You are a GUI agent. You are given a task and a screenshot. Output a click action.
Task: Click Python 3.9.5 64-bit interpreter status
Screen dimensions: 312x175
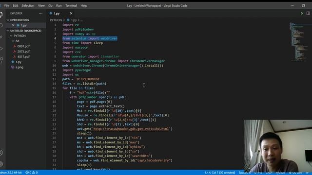11,173
